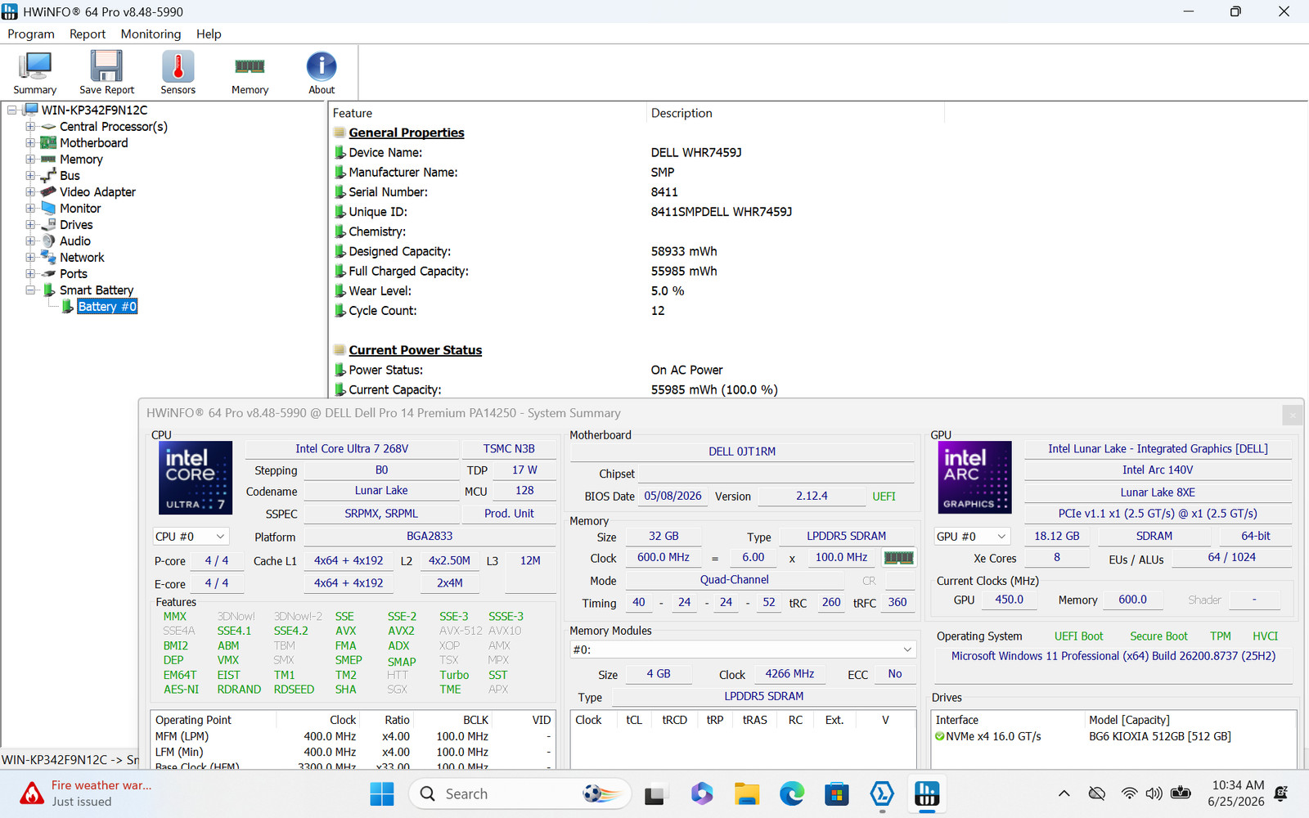Open the GPU #0 selector dropdown
The width and height of the screenshot is (1309, 818).
[x=973, y=537]
